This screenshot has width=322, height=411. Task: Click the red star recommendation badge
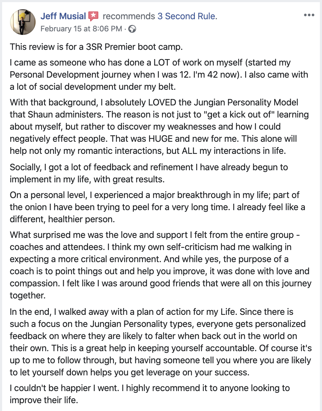click(x=93, y=16)
